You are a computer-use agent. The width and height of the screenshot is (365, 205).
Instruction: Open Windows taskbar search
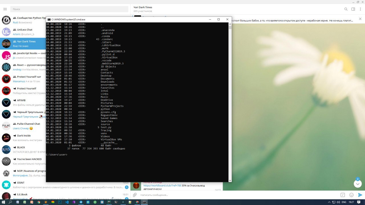point(10,202)
